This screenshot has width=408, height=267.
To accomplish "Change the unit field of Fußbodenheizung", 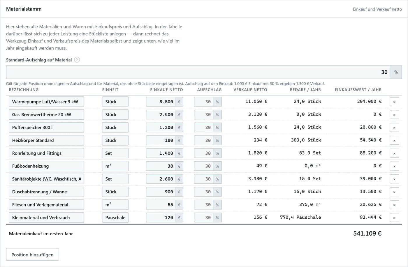I will click(x=115, y=166).
